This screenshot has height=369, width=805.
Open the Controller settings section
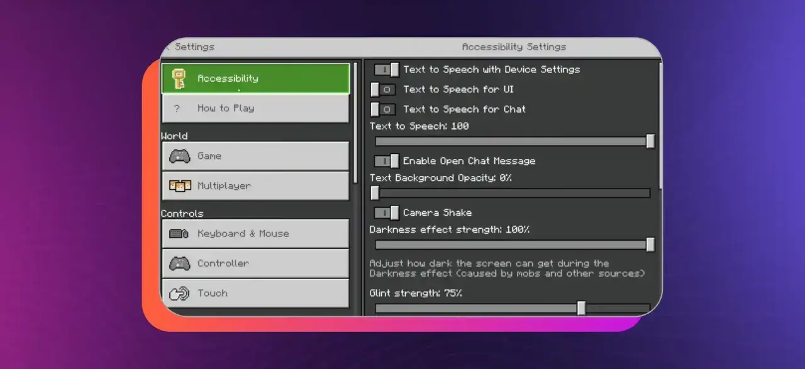pos(255,263)
